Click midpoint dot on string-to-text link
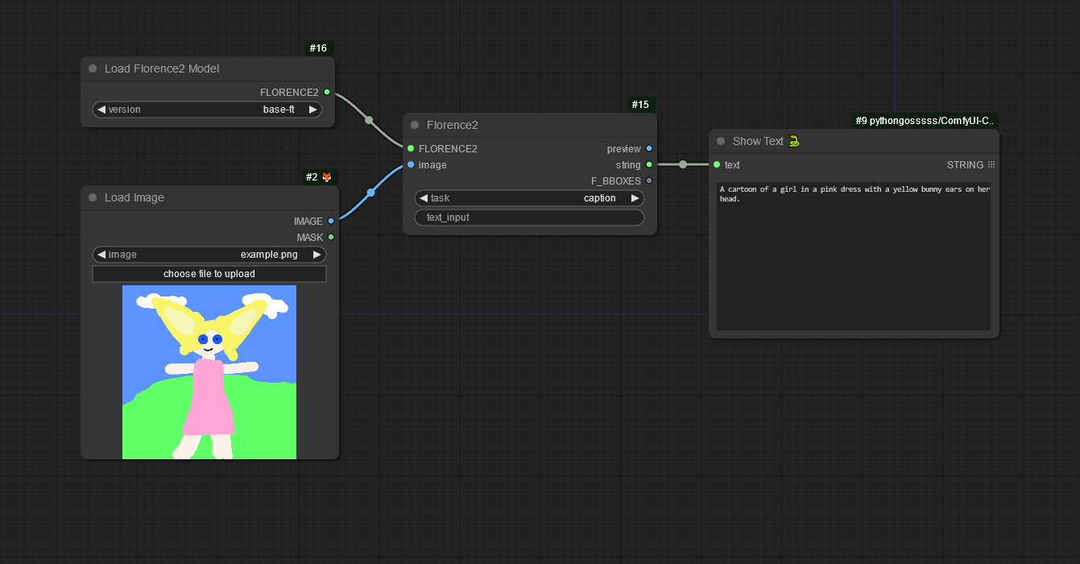 [683, 164]
